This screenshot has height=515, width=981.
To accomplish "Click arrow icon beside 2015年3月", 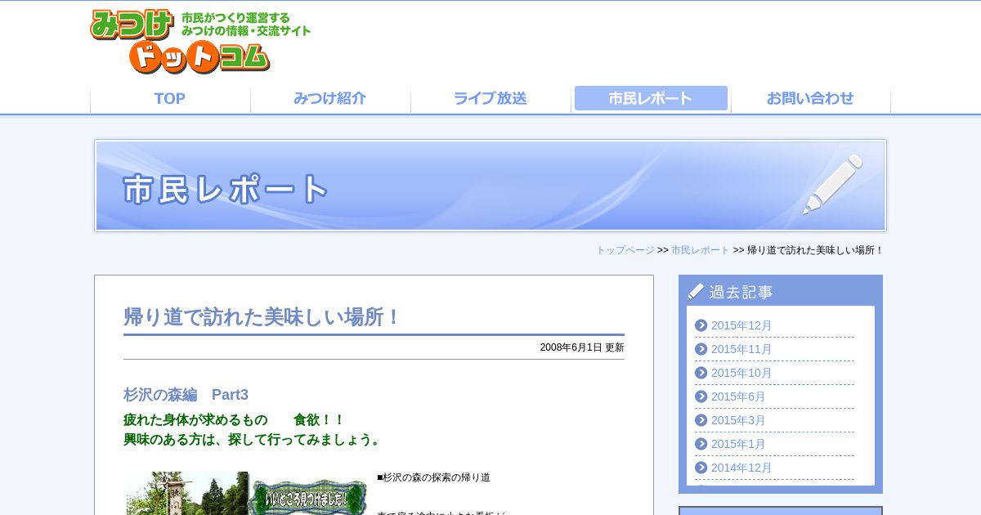I will click(x=701, y=420).
